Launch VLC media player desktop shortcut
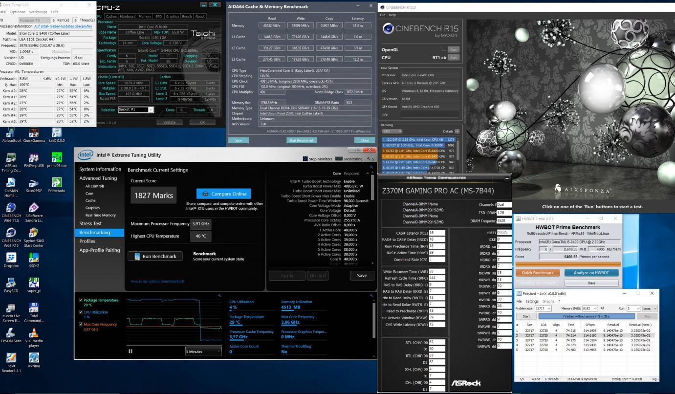Viewport: 675px width, 394px height. click(34, 338)
